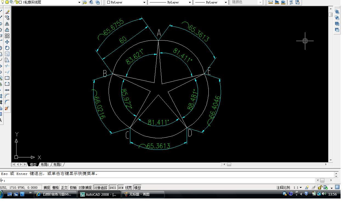Select the Join tool
This screenshot has width=351, height=219.
7,90
